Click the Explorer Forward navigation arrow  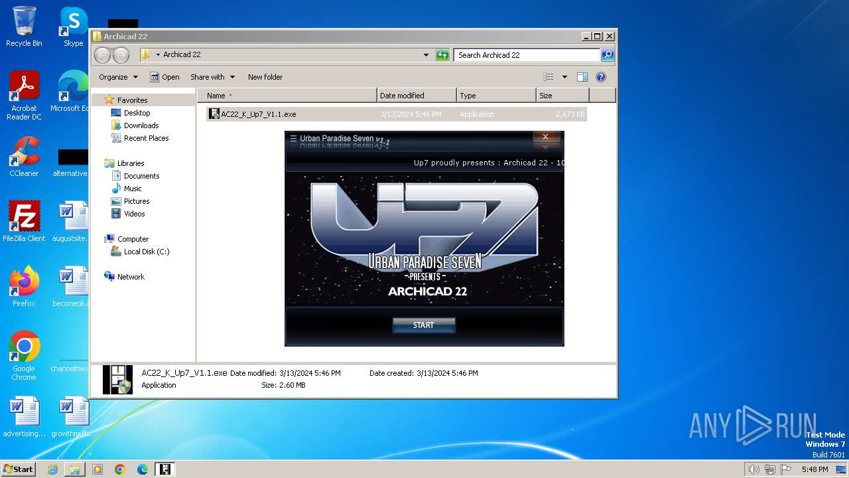click(x=121, y=55)
